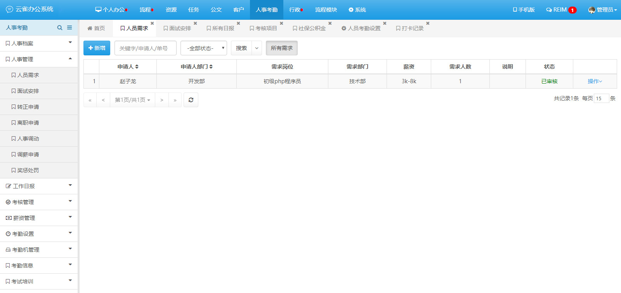Open the 行政 top menu
The height and width of the screenshot is (293, 621).
click(x=296, y=10)
